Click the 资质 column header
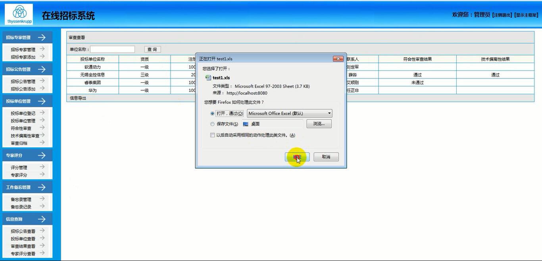The width and height of the screenshot is (542, 261). coord(144,59)
